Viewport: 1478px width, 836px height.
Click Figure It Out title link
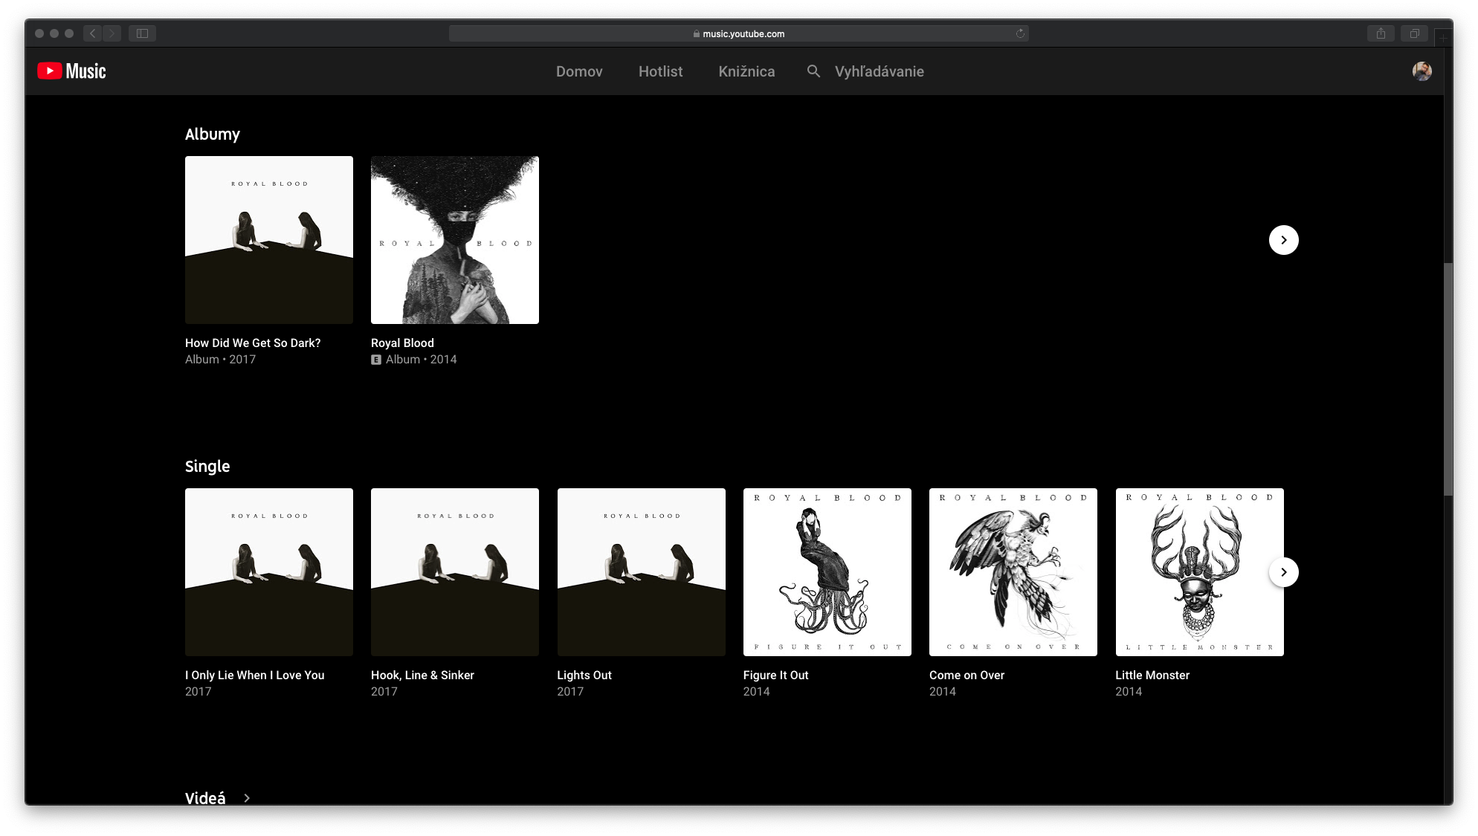(x=775, y=675)
